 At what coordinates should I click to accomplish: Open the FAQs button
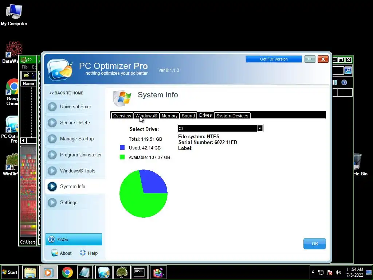[x=74, y=239]
